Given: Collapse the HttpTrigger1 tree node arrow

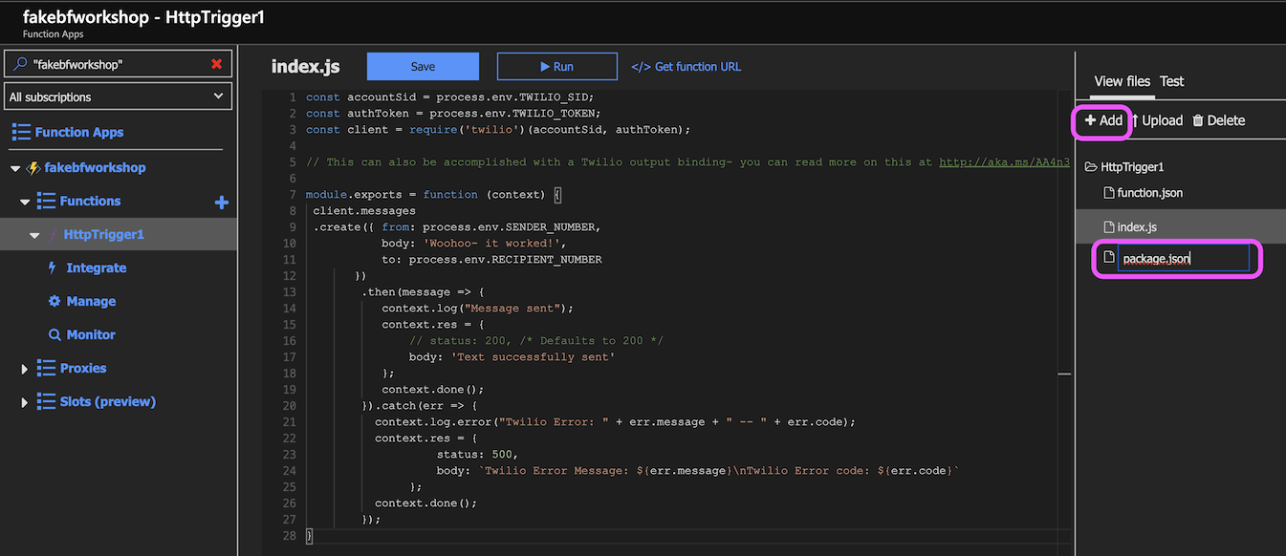Looking at the screenshot, I should coord(34,235).
